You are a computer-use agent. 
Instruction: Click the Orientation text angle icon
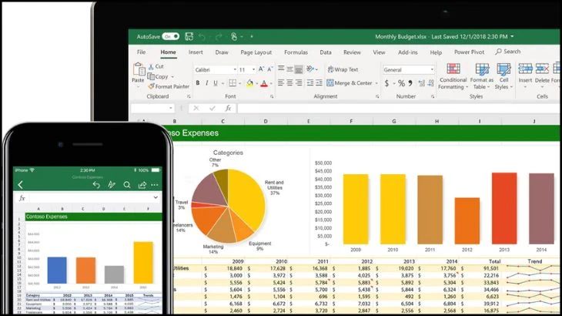(x=310, y=69)
